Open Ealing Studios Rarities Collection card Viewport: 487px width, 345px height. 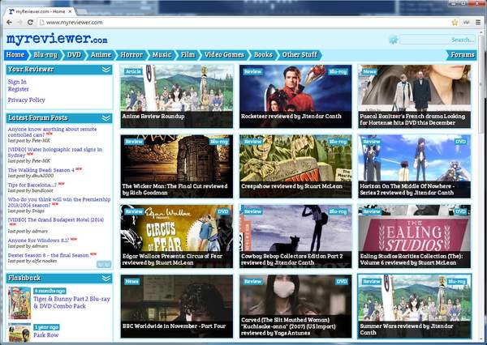[415, 236]
